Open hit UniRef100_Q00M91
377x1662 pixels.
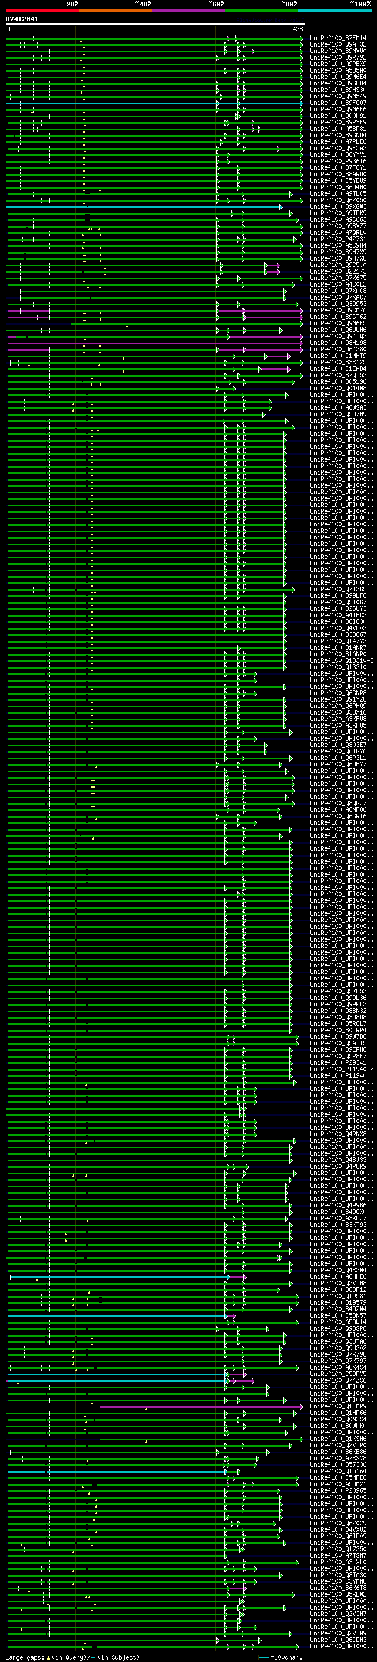[x=338, y=116]
